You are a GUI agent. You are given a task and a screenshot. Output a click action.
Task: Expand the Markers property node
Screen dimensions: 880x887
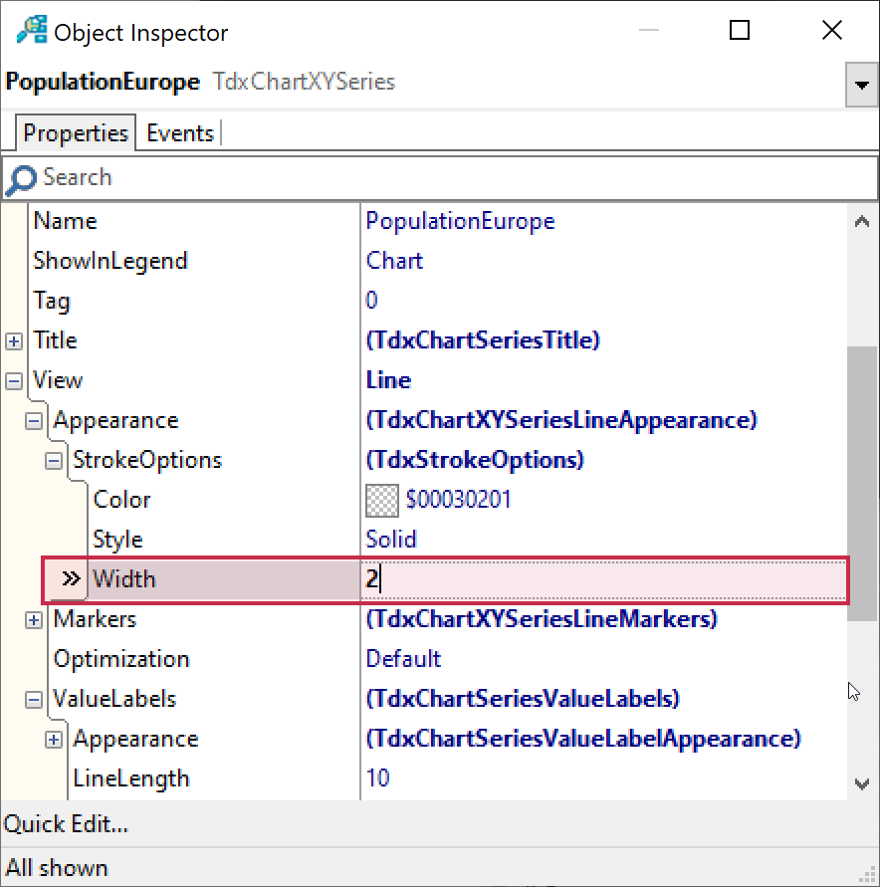tap(34, 620)
